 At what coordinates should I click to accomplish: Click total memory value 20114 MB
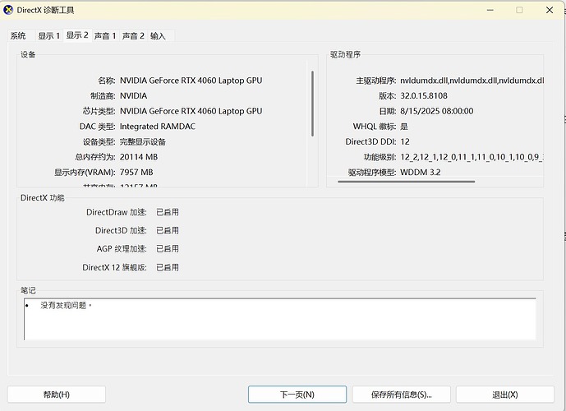click(139, 157)
